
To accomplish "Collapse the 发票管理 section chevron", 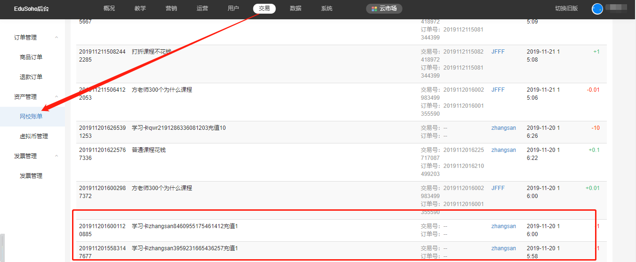I will point(56,156).
